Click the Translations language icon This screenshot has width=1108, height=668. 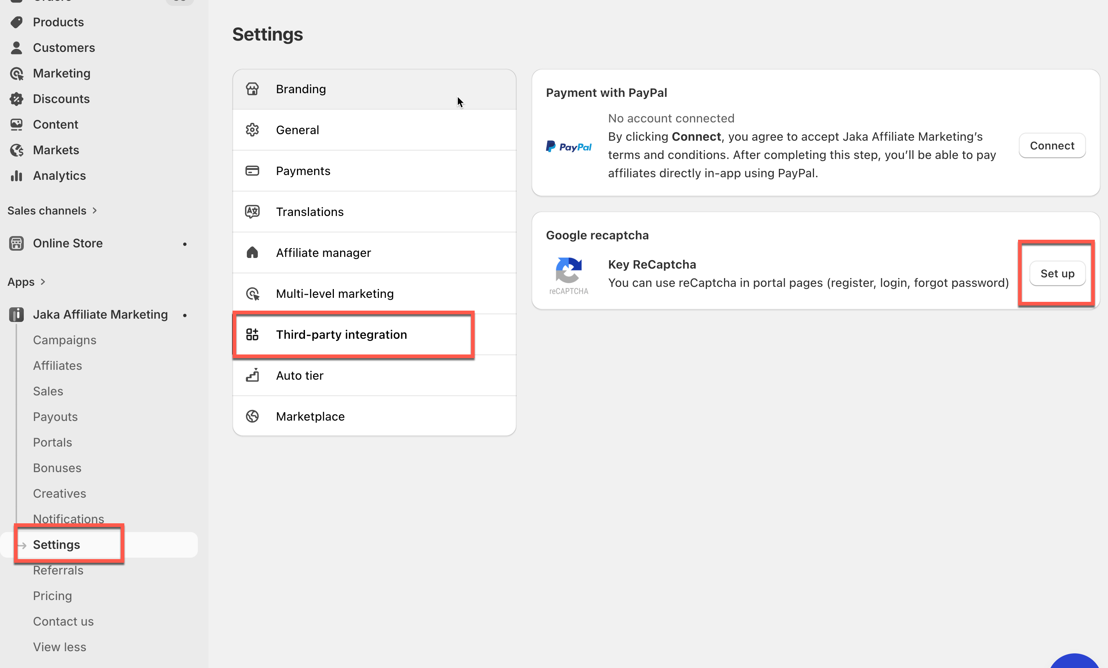click(x=252, y=212)
